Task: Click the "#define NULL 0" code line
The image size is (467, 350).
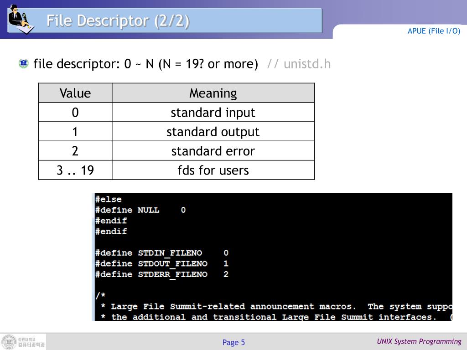Action: pyautogui.click(x=140, y=210)
